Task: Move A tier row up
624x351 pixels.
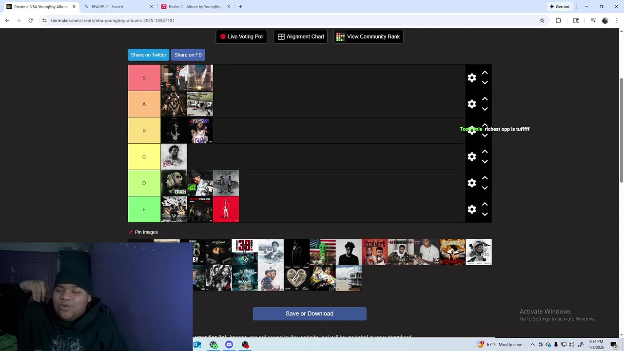Action: pos(485,99)
